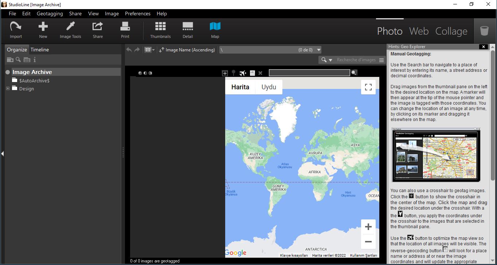Click the map search magnifier button
This screenshot has width=497, height=265.
click(x=354, y=73)
